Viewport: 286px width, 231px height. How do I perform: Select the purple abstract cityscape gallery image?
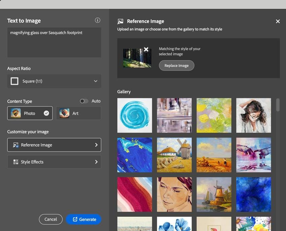(174, 115)
